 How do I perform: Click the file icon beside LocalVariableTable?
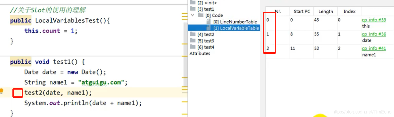click(x=208, y=28)
